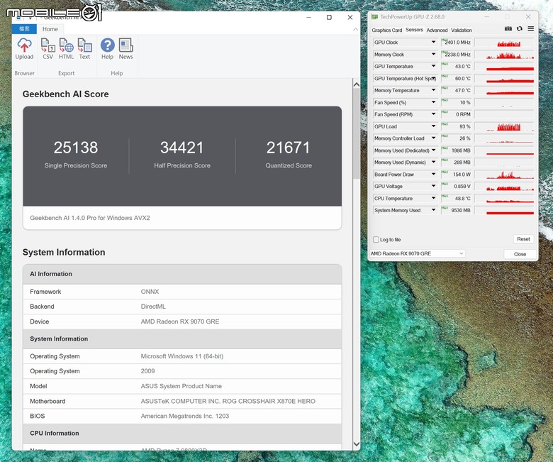The image size is (553, 462).
Task: Click the GPU-Z refresh icon
Action: coord(520,29)
